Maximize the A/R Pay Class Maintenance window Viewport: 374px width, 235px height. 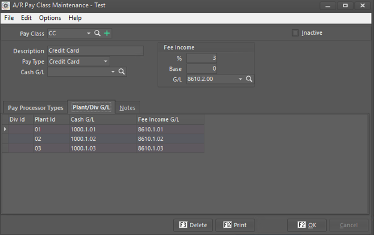tap(345, 6)
